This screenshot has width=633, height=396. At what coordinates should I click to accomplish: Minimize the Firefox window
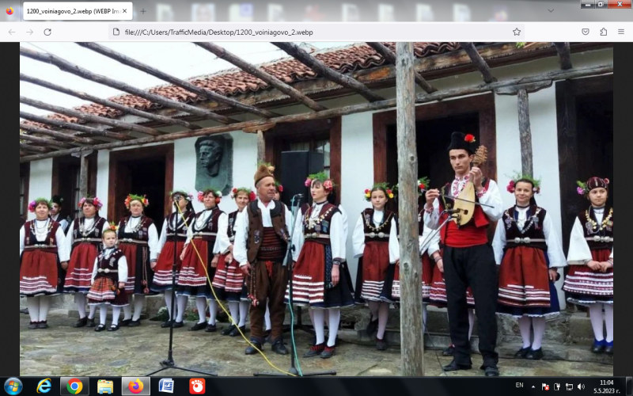click(x=587, y=4)
